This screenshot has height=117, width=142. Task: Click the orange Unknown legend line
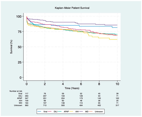(x=91, y=112)
